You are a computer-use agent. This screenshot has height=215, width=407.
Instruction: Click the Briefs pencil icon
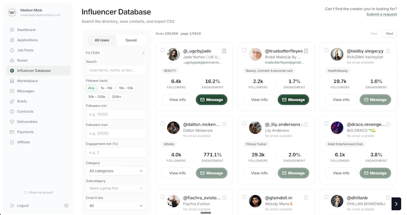coord(12,102)
